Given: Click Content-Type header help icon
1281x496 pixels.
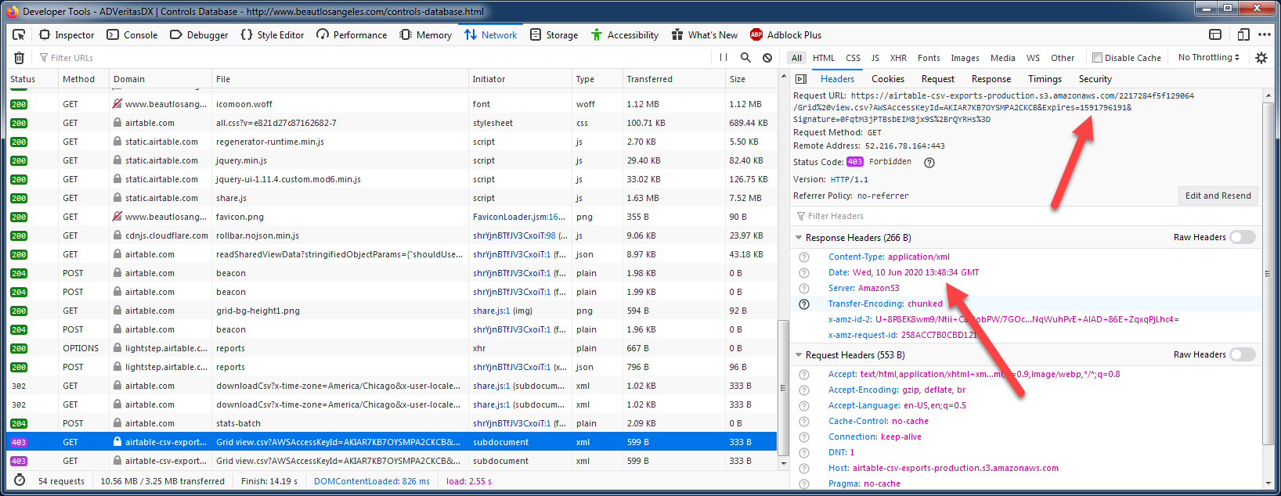Looking at the screenshot, I should 804,257.
